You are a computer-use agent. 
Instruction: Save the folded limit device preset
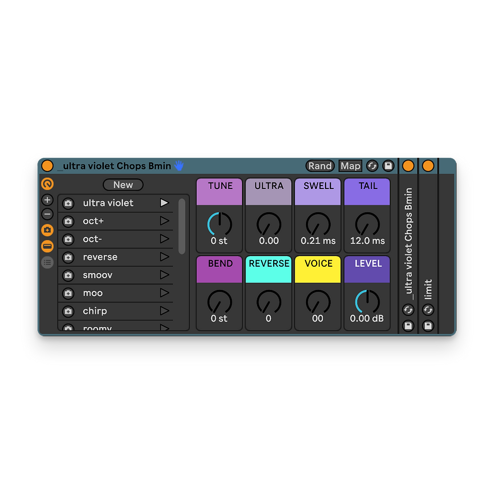[428, 326]
